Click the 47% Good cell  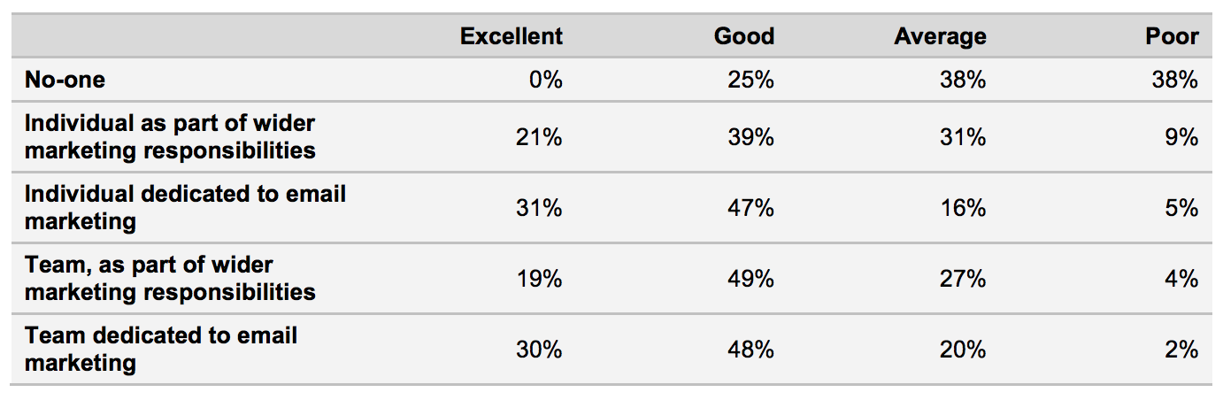750,208
